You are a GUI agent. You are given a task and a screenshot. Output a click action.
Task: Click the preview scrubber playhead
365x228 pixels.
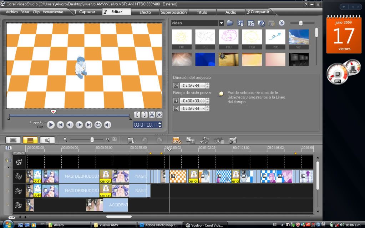53,112
